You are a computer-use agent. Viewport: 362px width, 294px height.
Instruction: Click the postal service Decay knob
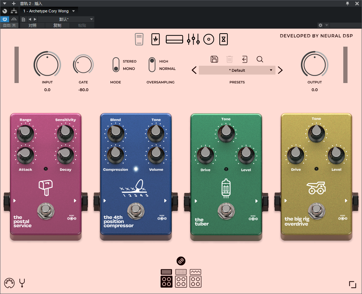tap(65, 155)
